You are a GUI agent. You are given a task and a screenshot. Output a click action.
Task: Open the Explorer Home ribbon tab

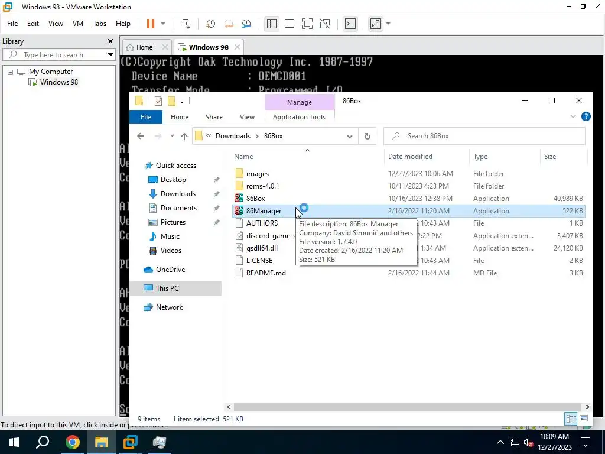click(x=180, y=117)
